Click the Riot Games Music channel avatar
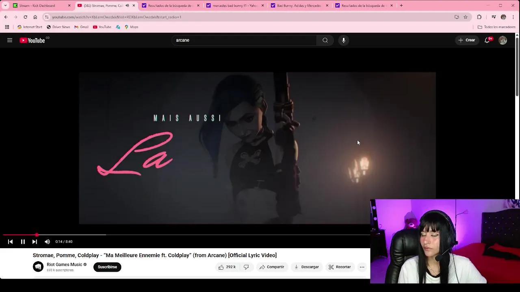 pyautogui.click(x=38, y=266)
